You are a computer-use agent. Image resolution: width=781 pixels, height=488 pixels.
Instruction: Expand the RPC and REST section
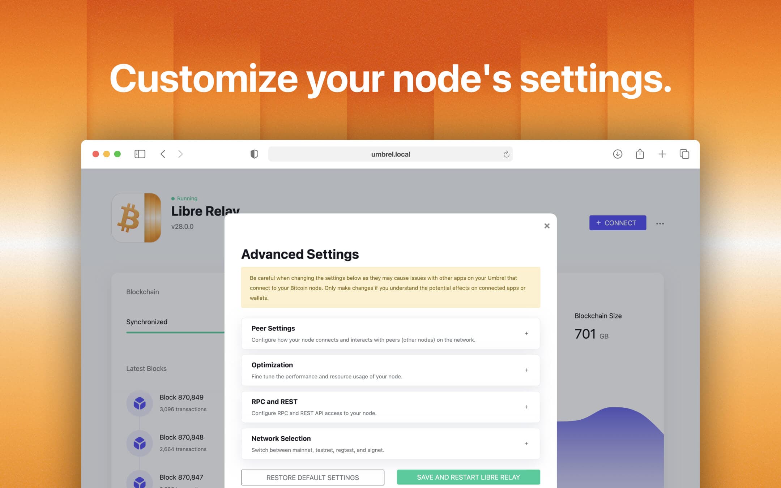[526, 406]
